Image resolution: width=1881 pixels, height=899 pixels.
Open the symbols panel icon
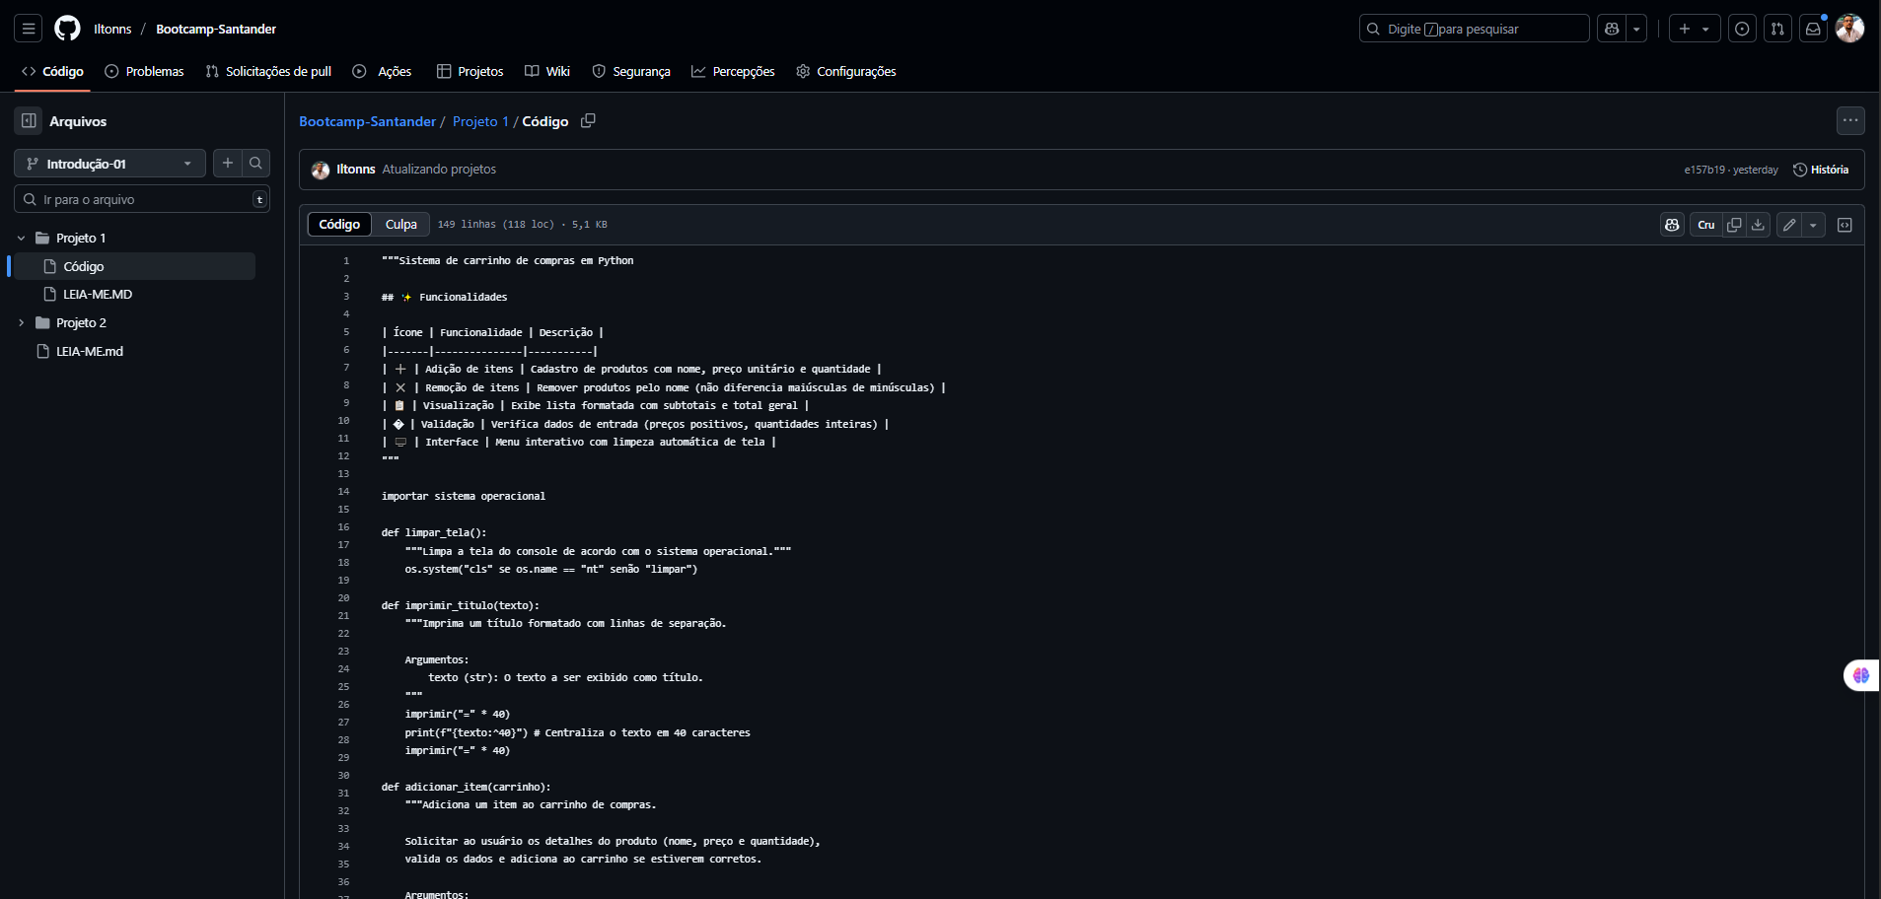[1845, 225]
